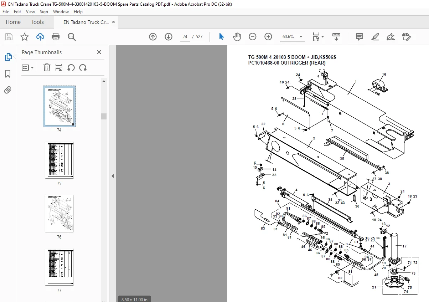Click the 'TG-500M-4-20103 5 BOOM + JIB,KS506S' title

tap(292, 57)
